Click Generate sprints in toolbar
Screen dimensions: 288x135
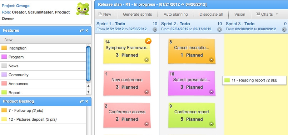(137, 14)
